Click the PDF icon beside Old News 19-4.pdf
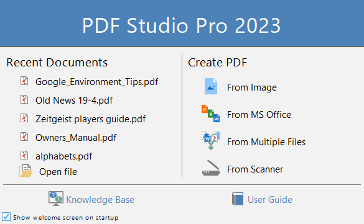Screen dimensions: 364x224 [24, 99]
